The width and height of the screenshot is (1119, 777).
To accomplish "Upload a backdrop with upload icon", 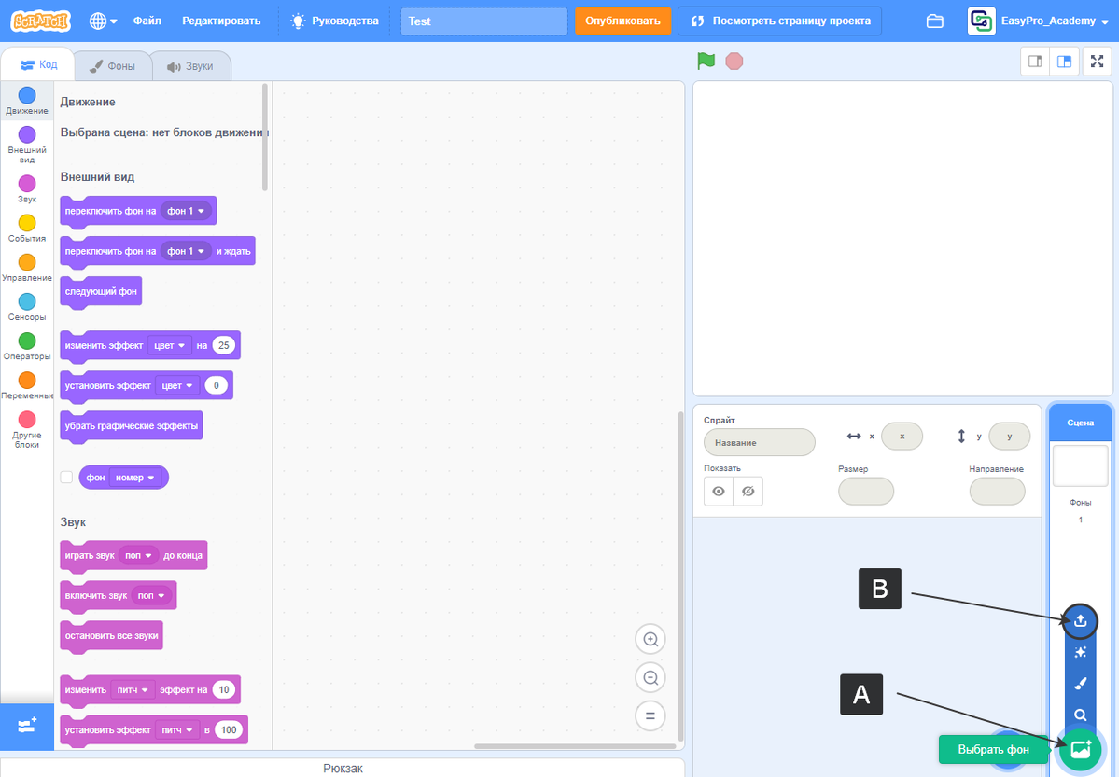I will [x=1081, y=620].
